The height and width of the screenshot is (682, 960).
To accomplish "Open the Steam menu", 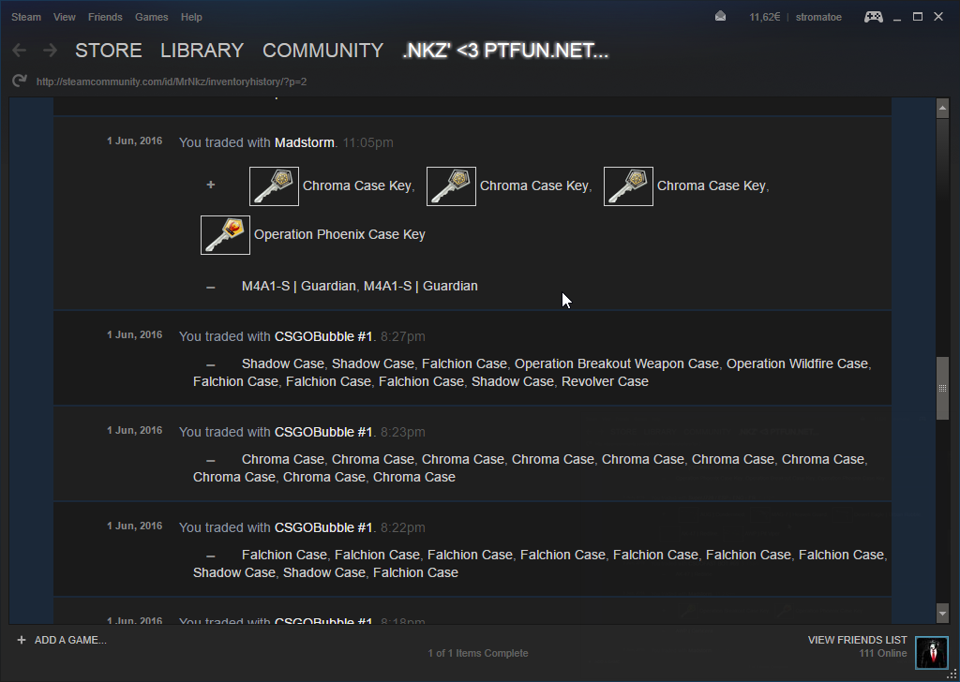I will tap(26, 17).
